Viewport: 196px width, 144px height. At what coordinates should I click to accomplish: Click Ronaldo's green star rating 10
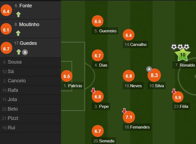tap(182, 55)
